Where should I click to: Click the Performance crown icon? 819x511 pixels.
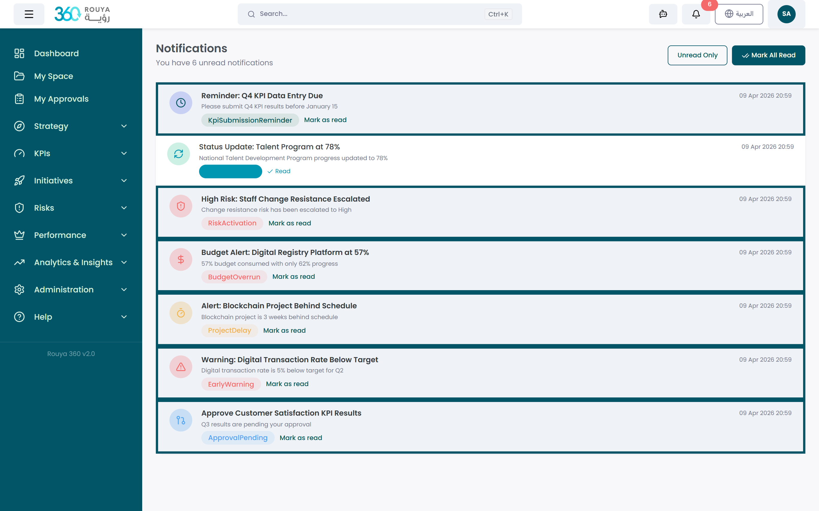tap(19, 235)
